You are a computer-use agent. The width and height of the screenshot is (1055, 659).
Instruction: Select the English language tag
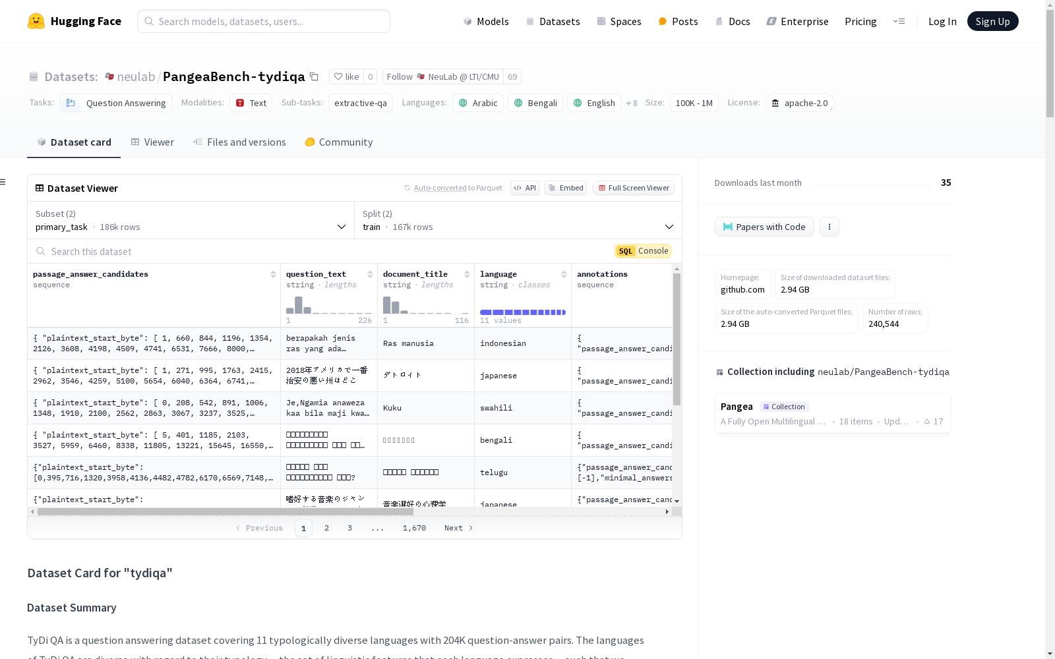click(x=594, y=103)
